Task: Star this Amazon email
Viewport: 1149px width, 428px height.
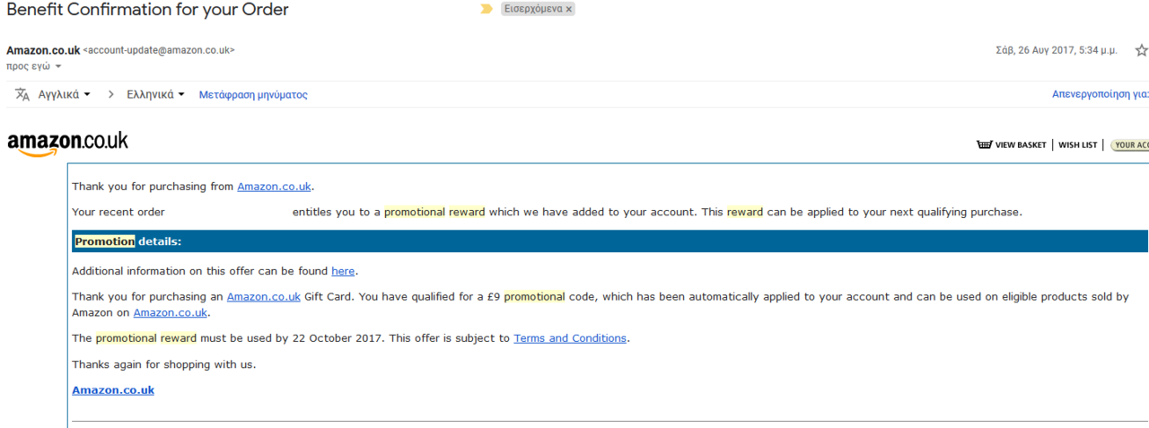Action: coord(1141,50)
